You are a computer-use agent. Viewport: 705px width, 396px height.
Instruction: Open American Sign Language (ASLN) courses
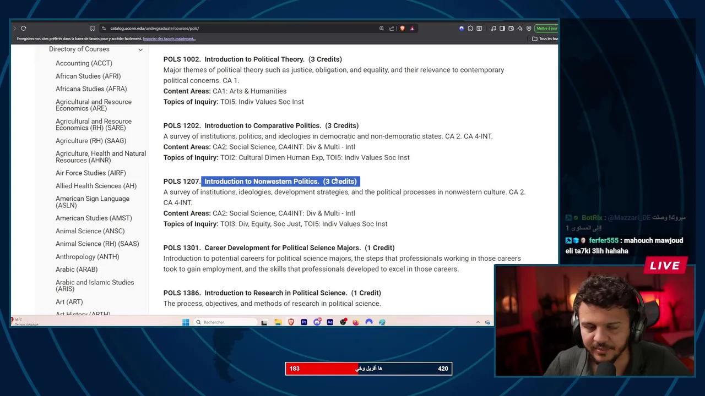click(93, 202)
